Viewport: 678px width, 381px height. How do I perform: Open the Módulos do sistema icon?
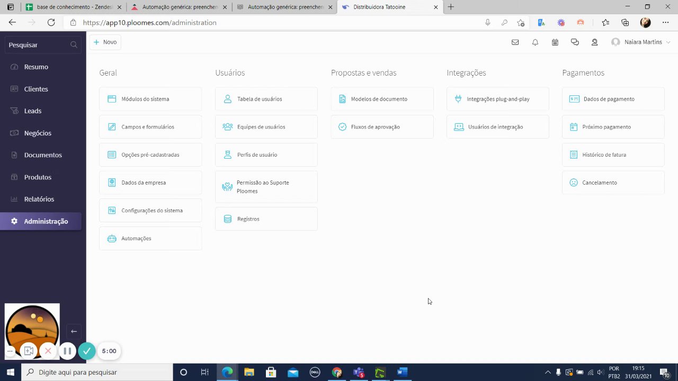[x=112, y=99]
